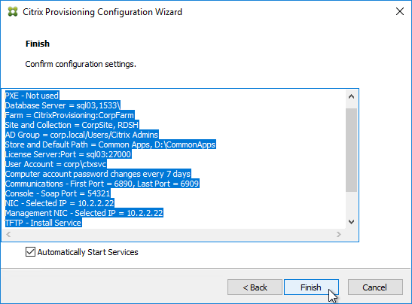Click the Finish button
Viewport: 412px width, 304px height.
pyautogui.click(x=311, y=287)
